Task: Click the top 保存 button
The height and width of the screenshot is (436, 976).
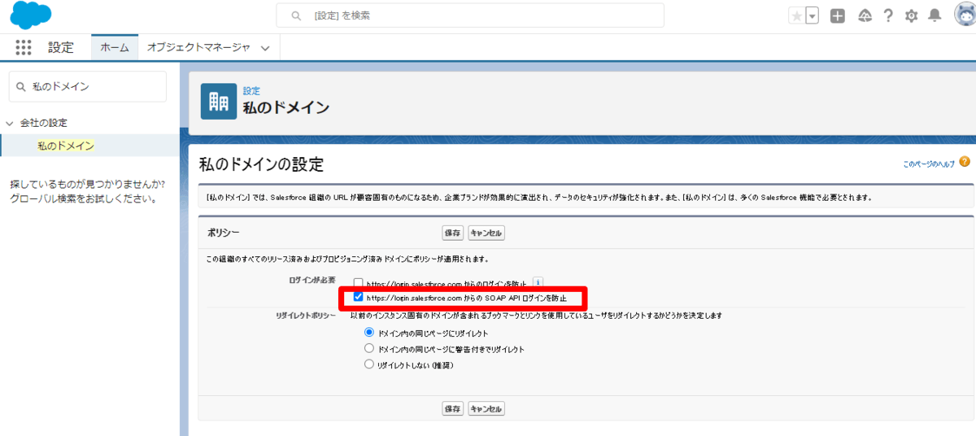Action: tap(452, 233)
